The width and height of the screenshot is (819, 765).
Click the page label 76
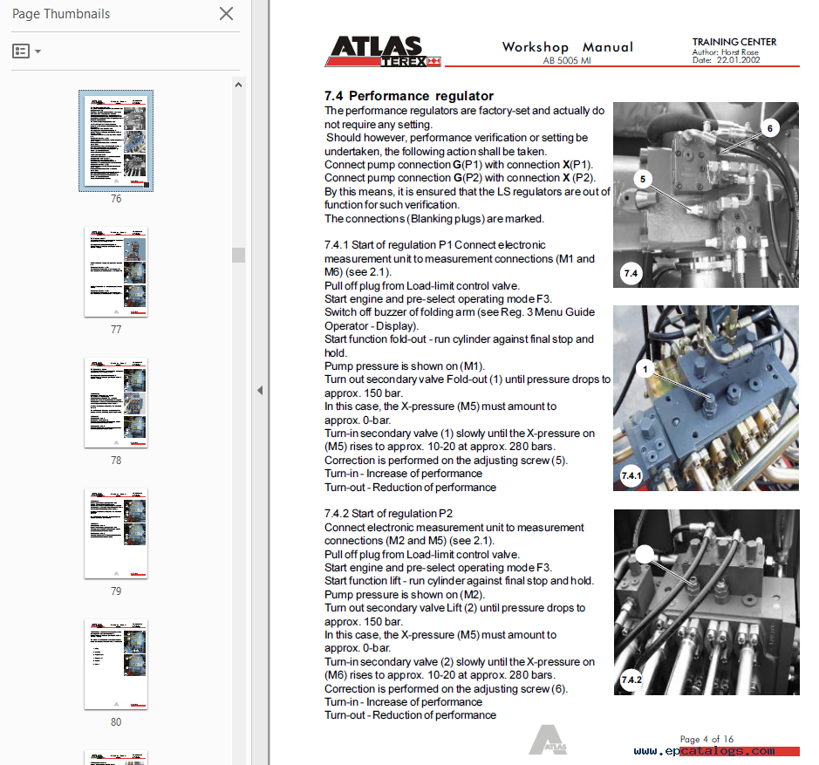(x=116, y=199)
